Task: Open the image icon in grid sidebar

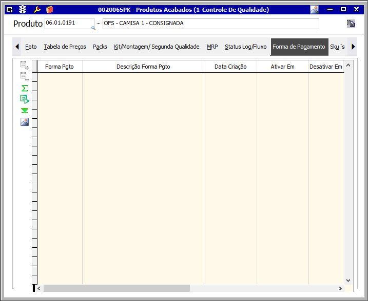Action: [25, 122]
